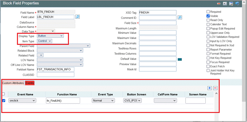This screenshot has width=247, height=122.
Task: Click the Preview Value input
Action: click(158, 64)
